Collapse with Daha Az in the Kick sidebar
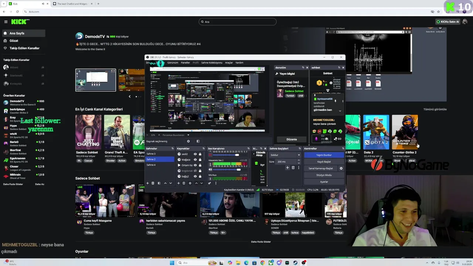 [40, 184]
